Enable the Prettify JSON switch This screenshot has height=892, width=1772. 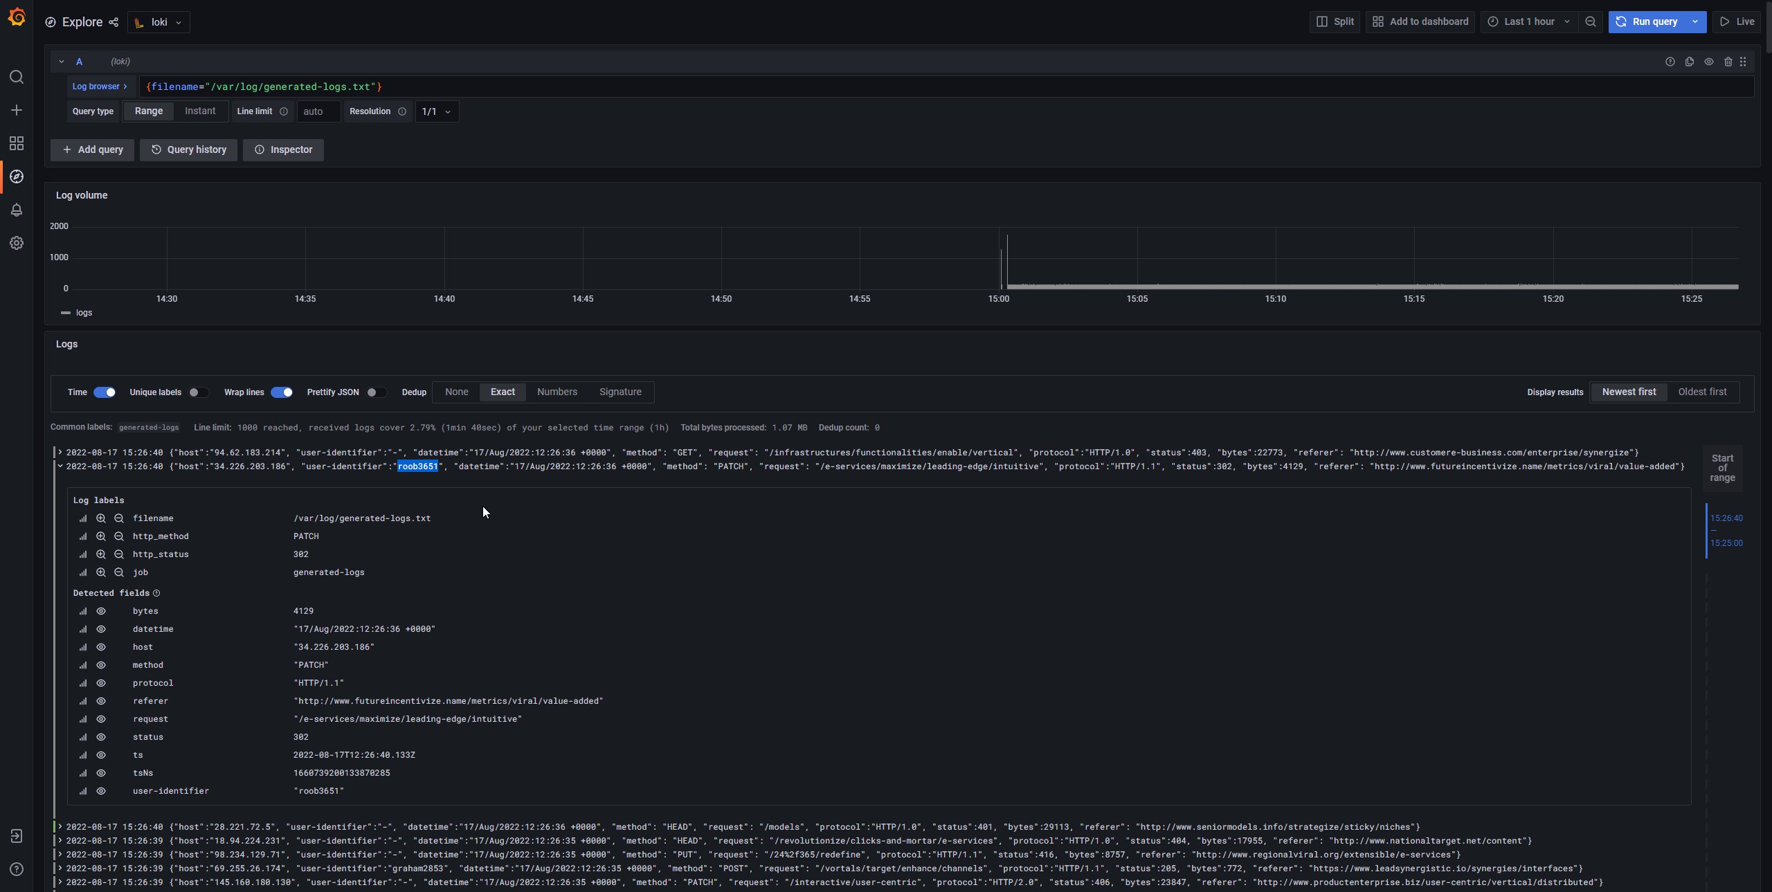pos(375,392)
